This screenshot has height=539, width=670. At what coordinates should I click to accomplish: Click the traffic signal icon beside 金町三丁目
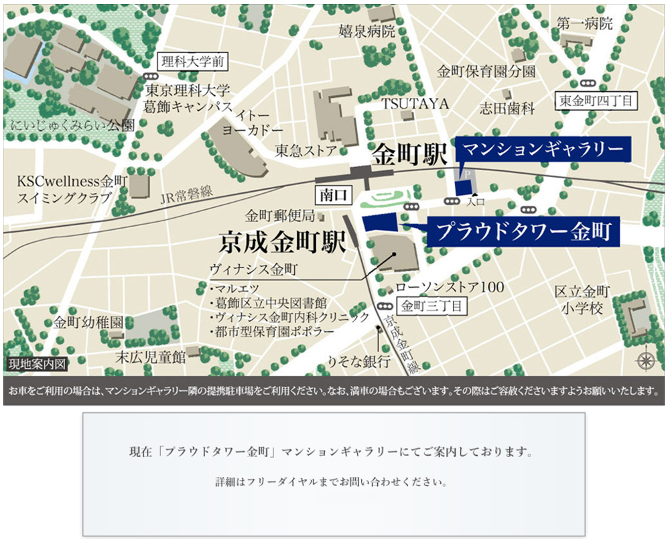(x=385, y=306)
